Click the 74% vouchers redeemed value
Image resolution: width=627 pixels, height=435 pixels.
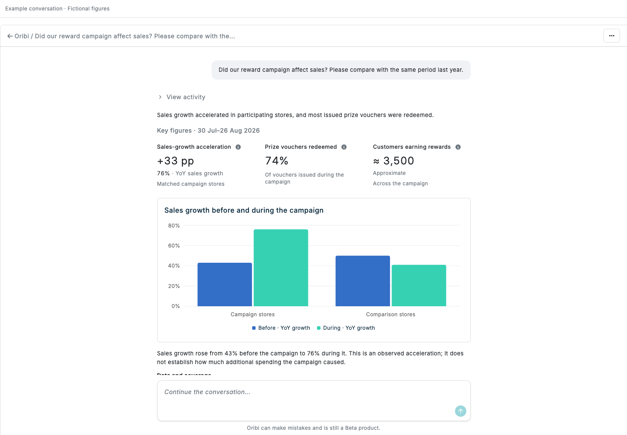pos(276,161)
